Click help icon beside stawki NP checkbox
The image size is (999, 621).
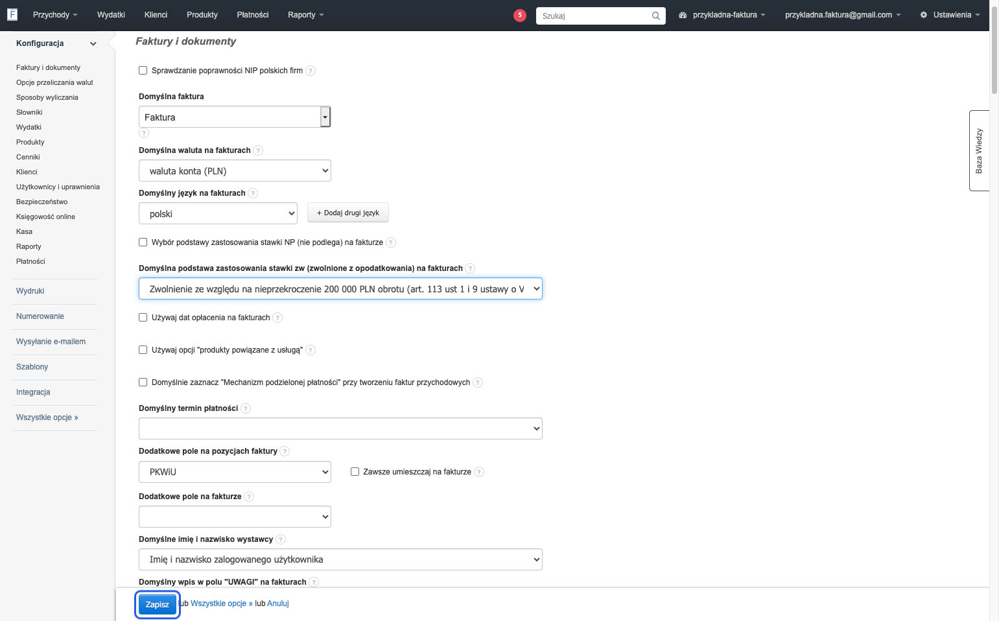point(391,242)
